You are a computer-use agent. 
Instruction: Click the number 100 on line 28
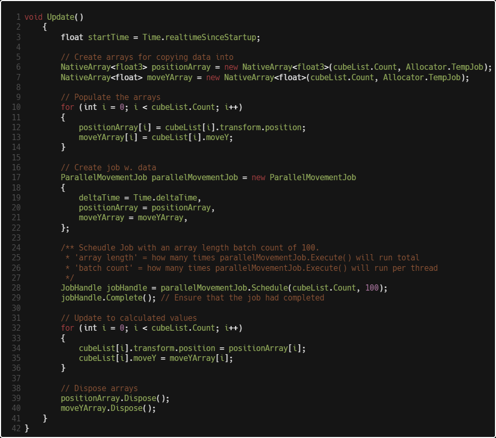pos(372,288)
